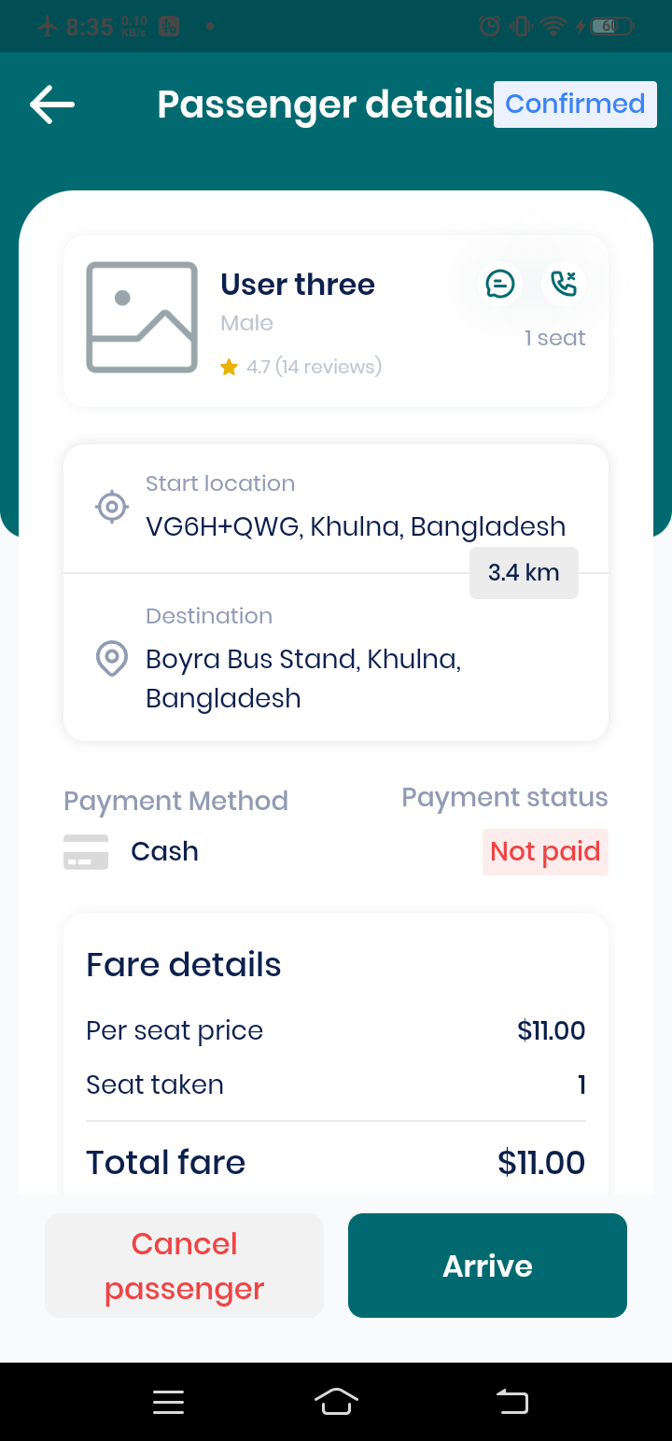Tap the phone call icon
The height and width of the screenshot is (1441, 672).
[564, 284]
